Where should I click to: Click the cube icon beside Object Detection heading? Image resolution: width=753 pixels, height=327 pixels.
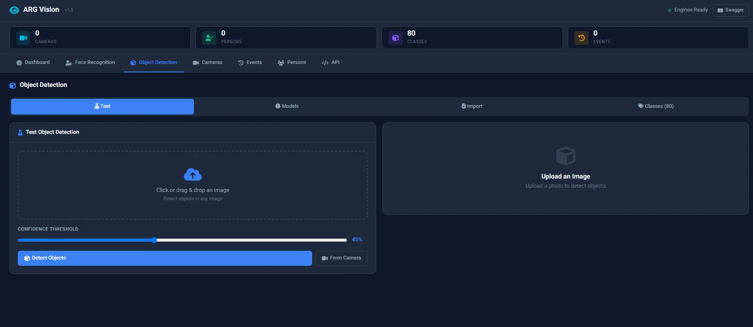13,86
